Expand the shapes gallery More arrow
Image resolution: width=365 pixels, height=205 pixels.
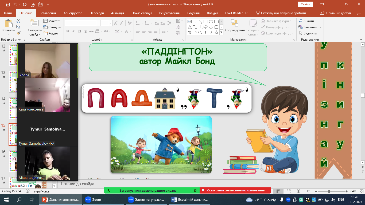coord(221,32)
